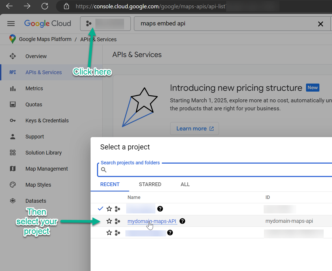332x271 pixels.
Task: Click the project icon in the first row
Action: coord(117,209)
